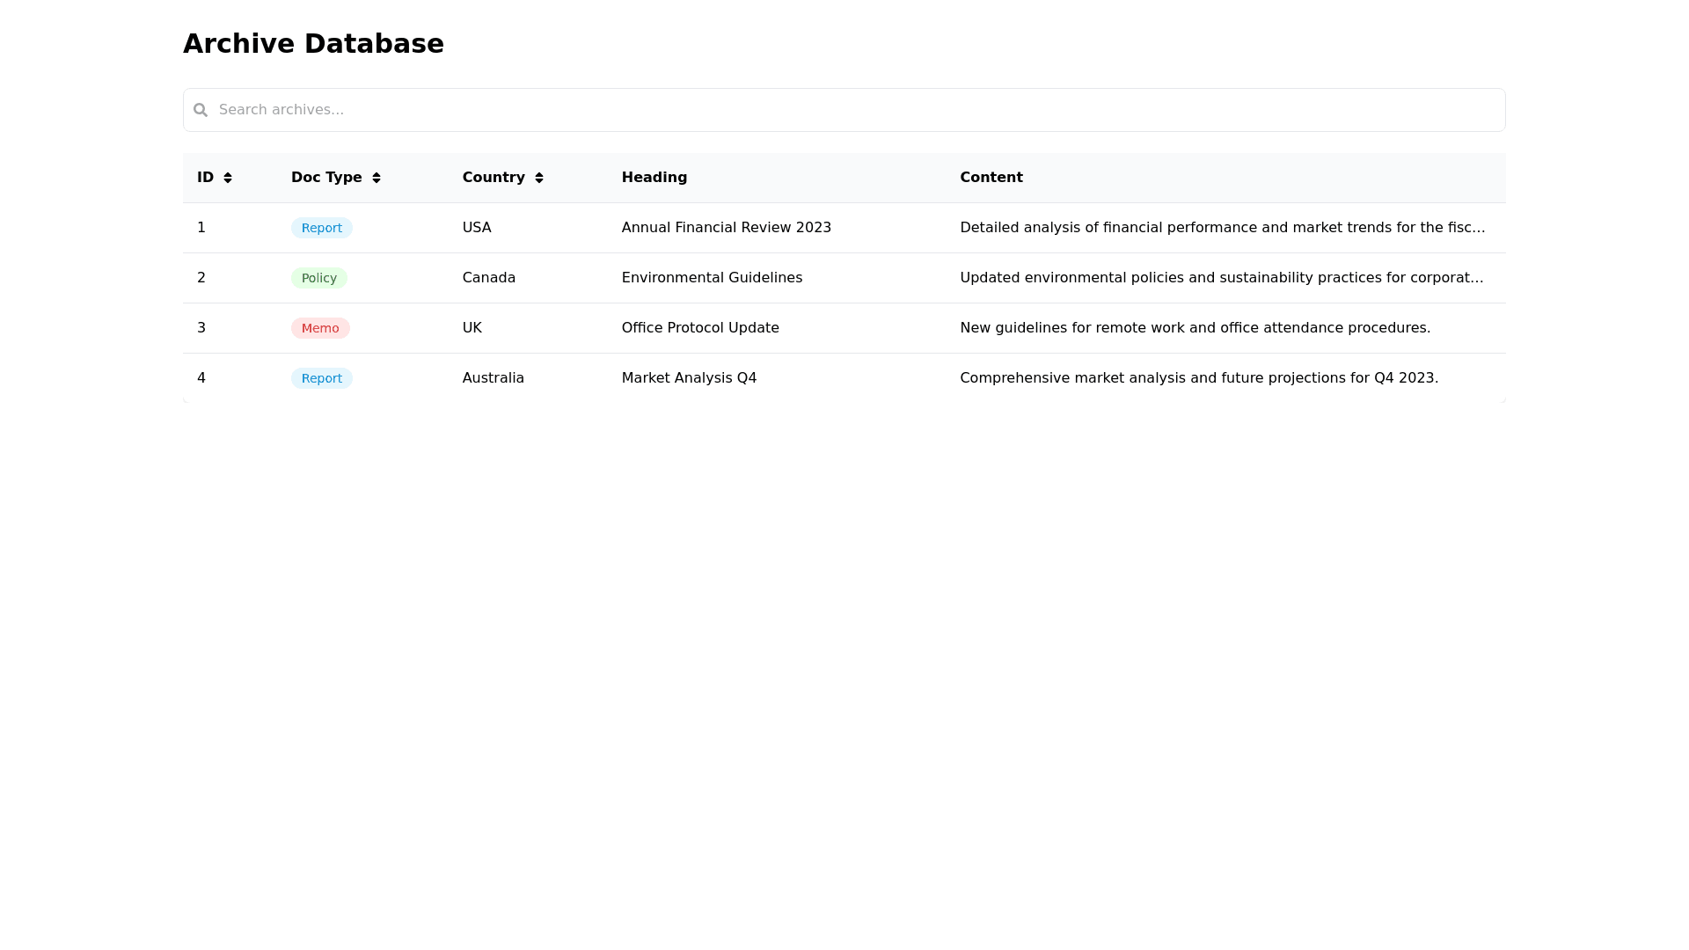Click the truncated content of row 1
The width and height of the screenshot is (1689, 950).
tap(1222, 228)
